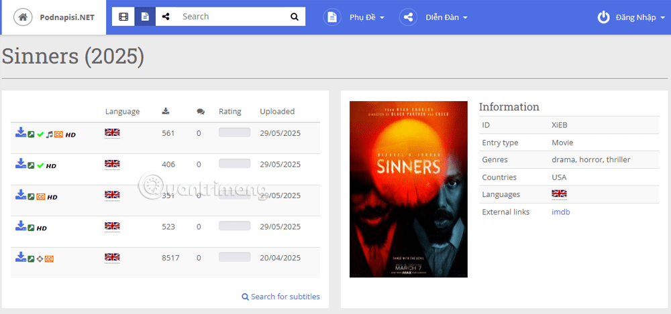Screen dimensions: 671x314
Task: Click the home icon beside Podnapisi.NET
Action: pyautogui.click(x=23, y=17)
